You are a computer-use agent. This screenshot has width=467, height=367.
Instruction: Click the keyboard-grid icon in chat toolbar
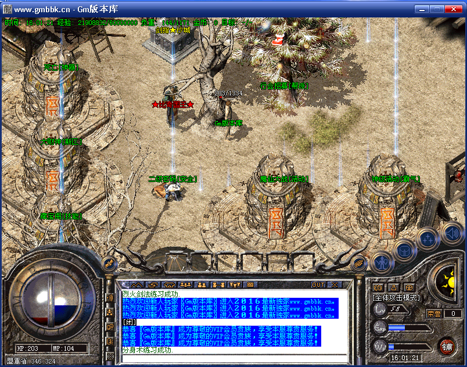(250, 285)
